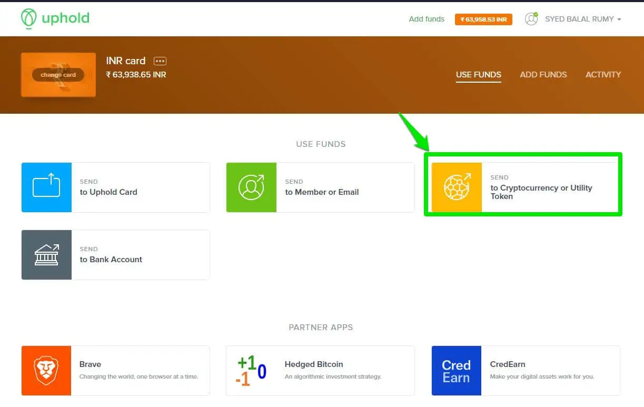Select Send to Member or Email
This screenshot has height=407, width=644.
tap(320, 187)
